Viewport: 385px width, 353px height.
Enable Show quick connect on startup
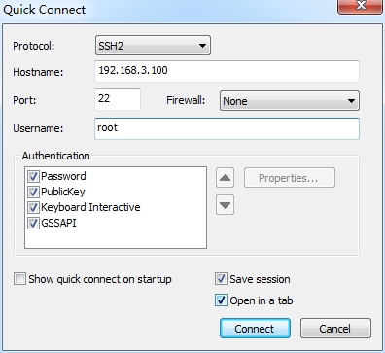click(19, 279)
